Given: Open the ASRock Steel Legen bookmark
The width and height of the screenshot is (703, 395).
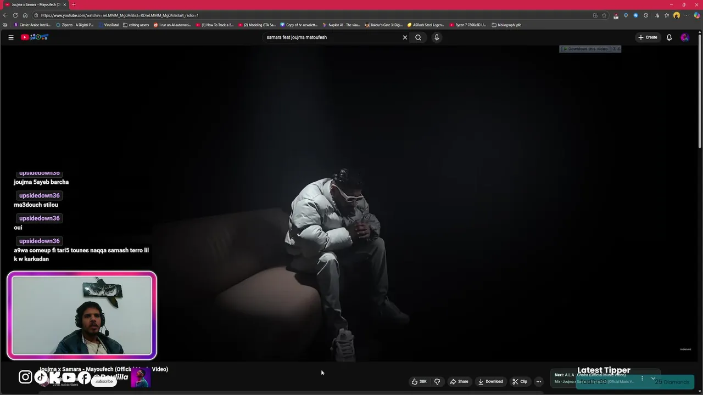Looking at the screenshot, I should coord(426,25).
